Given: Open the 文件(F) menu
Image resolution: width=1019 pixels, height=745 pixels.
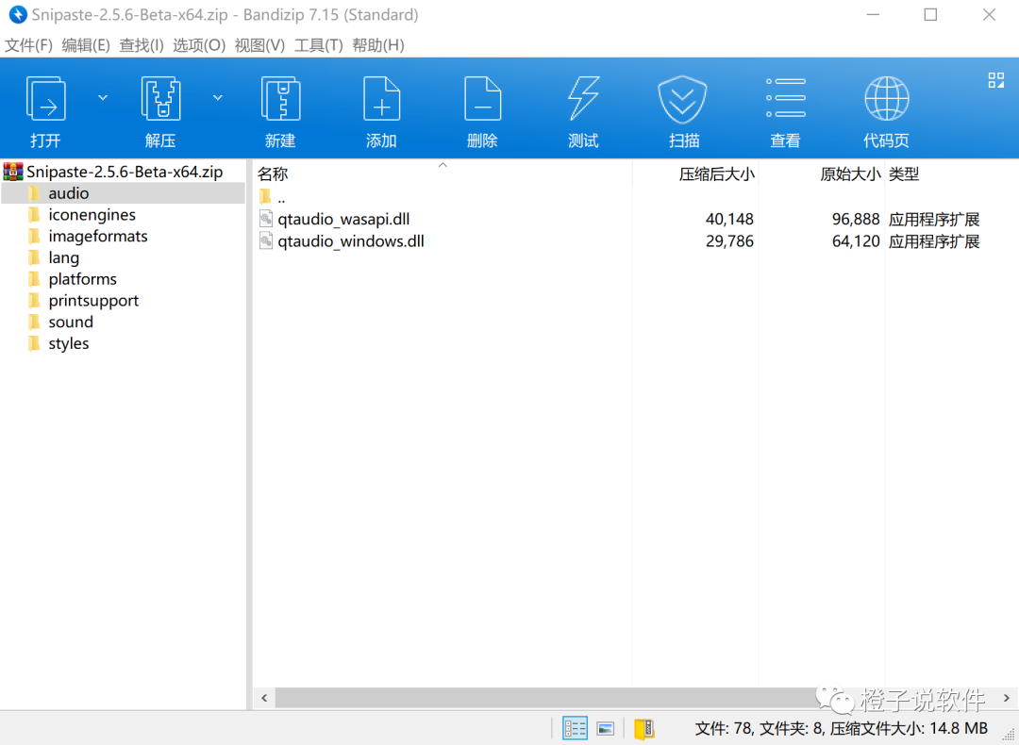Looking at the screenshot, I should point(28,45).
